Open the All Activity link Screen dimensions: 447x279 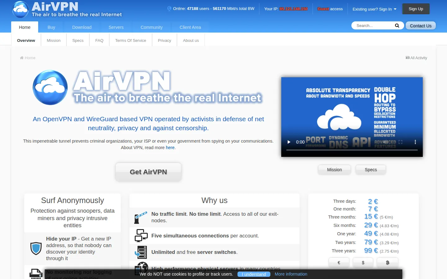[x=416, y=58]
